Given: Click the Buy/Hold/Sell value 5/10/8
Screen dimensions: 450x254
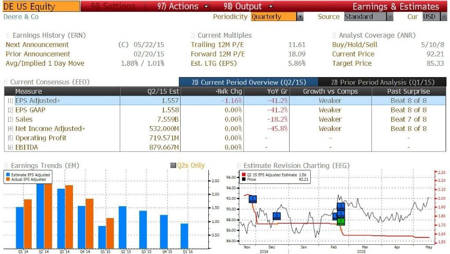Looking at the screenshot, I should [432, 45].
